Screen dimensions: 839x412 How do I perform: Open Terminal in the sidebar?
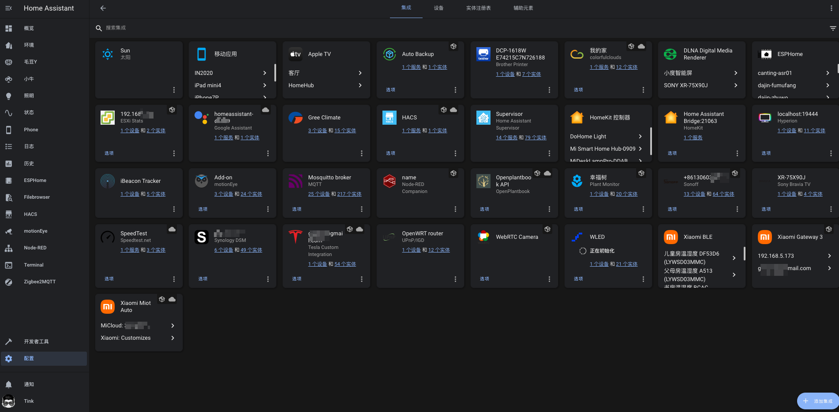[x=44, y=265]
